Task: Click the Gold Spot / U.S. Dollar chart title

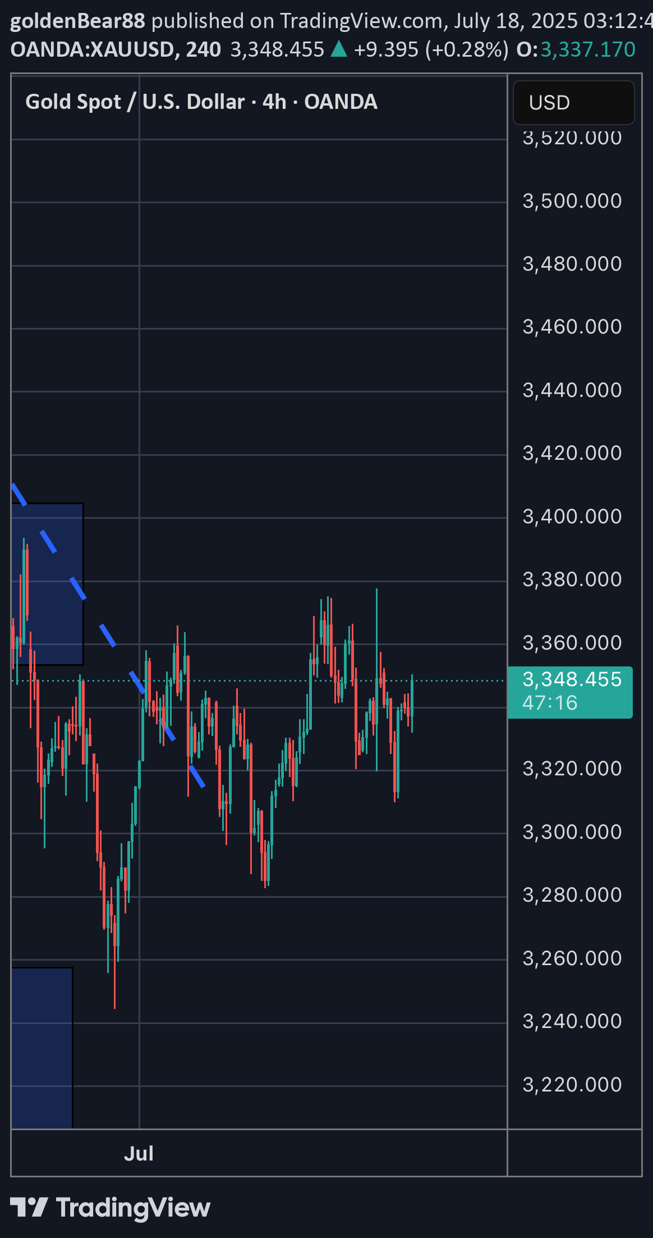Action: click(201, 102)
